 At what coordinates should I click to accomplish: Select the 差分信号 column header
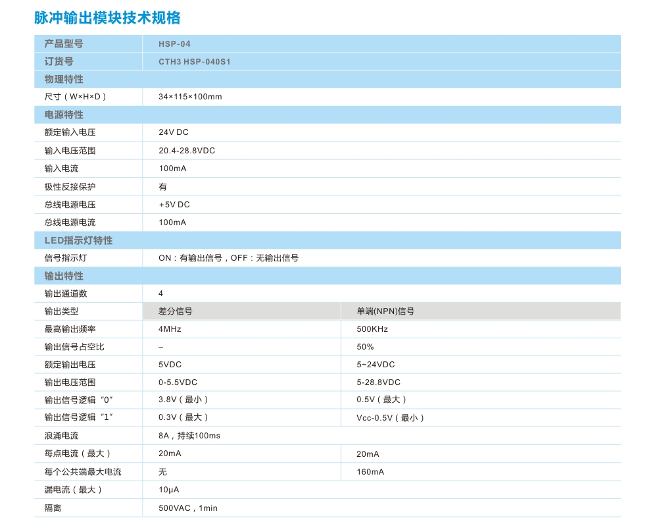pos(176,311)
